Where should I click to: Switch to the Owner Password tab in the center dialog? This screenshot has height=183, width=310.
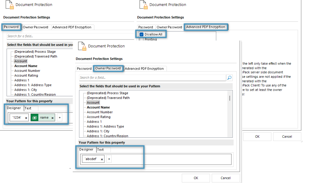108,68
